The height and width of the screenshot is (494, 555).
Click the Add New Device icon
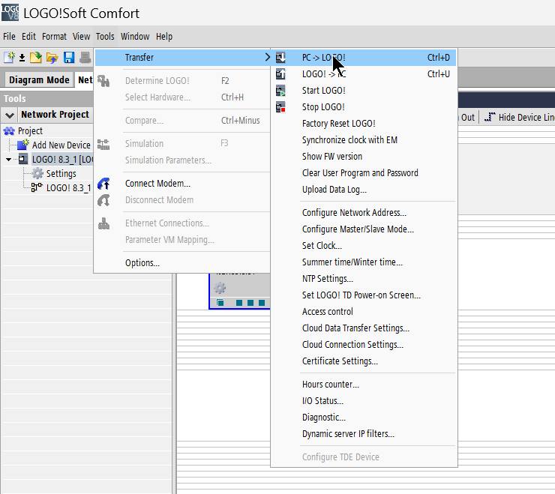23,145
